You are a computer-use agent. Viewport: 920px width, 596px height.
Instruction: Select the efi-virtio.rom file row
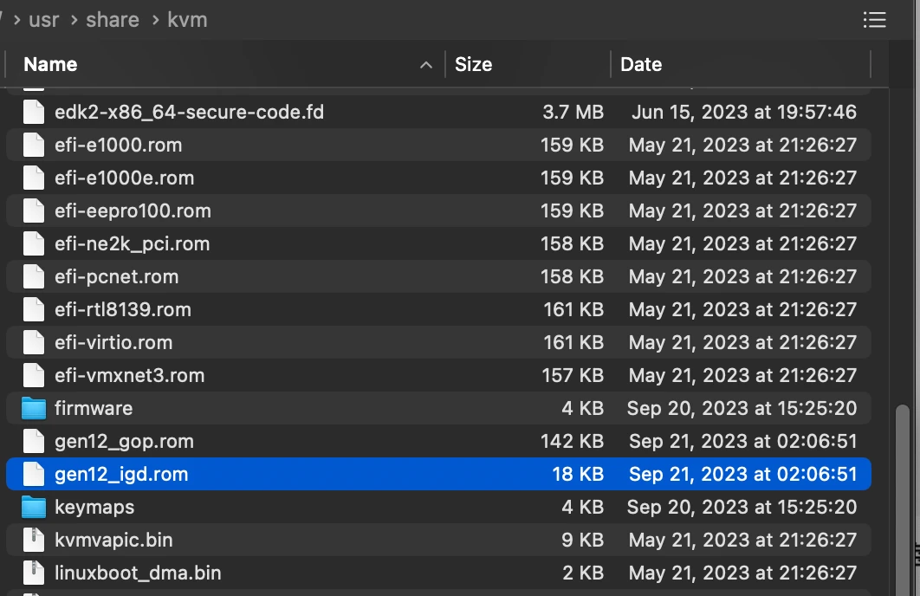tap(113, 342)
